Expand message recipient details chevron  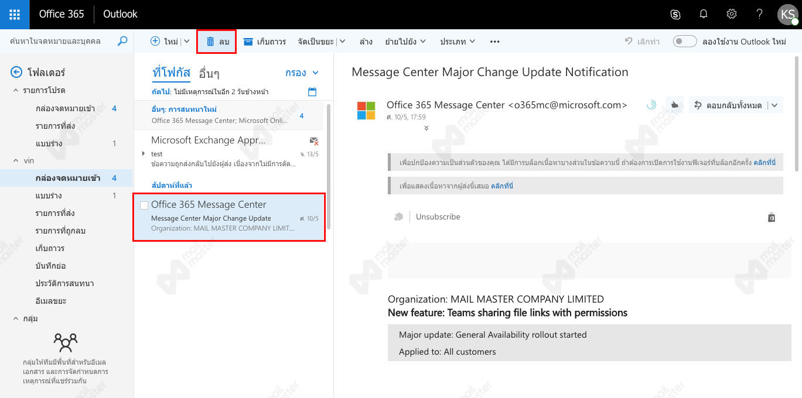point(426,128)
